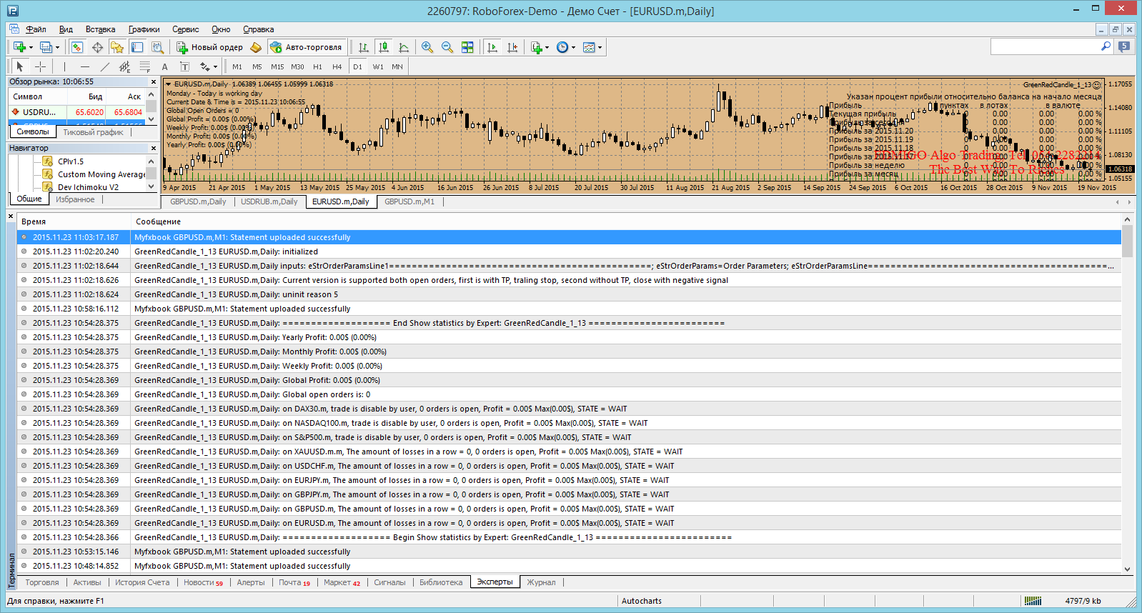Viewport: 1142px width, 613px height.
Task: Click the tile windows icon
Action: coord(467,47)
